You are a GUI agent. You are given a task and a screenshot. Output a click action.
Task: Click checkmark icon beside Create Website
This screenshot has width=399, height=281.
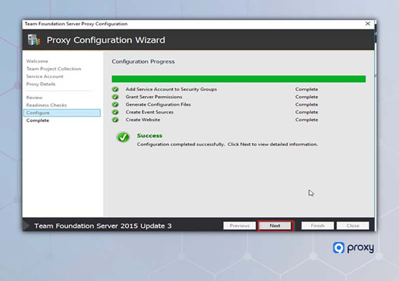(115, 120)
